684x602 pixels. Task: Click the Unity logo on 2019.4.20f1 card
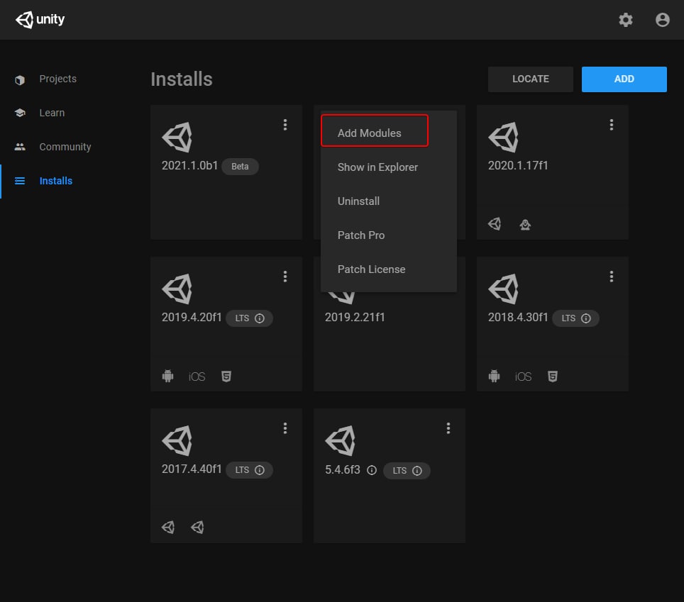[x=177, y=289]
